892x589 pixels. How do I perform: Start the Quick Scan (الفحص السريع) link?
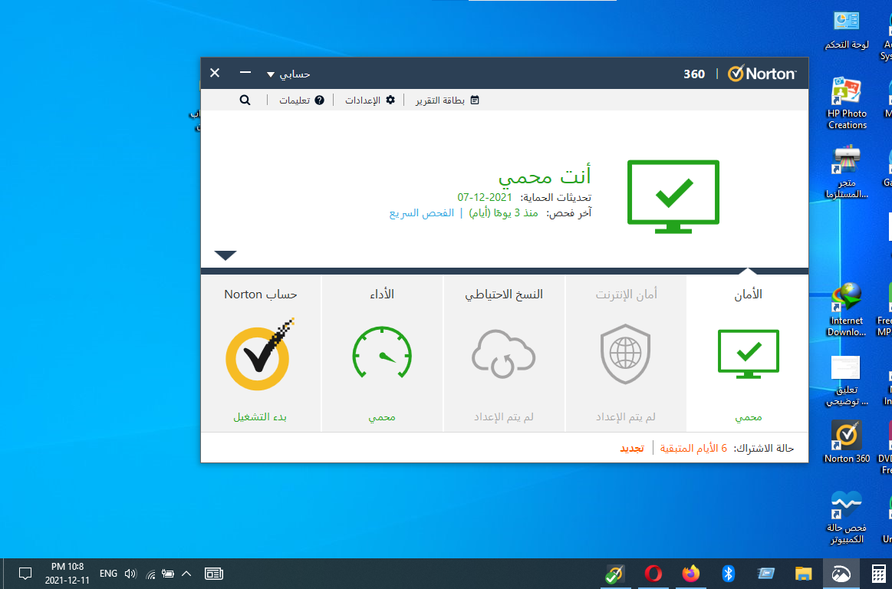point(422,213)
